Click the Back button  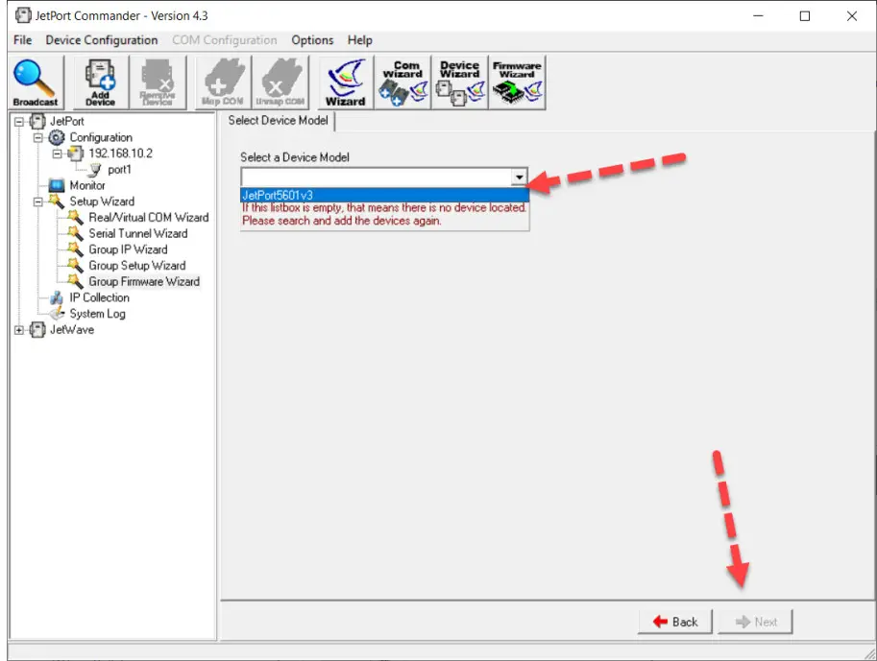tap(675, 622)
